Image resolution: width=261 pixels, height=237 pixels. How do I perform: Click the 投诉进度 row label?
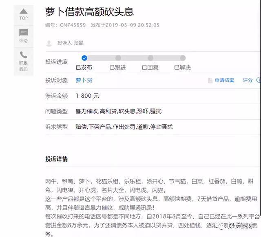point(56,61)
